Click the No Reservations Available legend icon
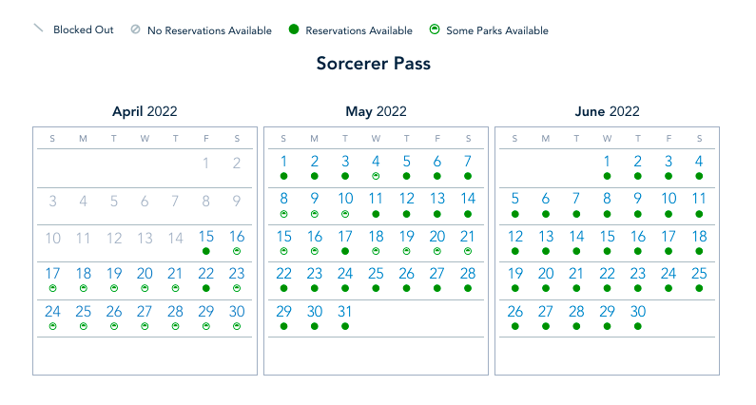Viewport: 756px width, 405px height. [x=135, y=30]
